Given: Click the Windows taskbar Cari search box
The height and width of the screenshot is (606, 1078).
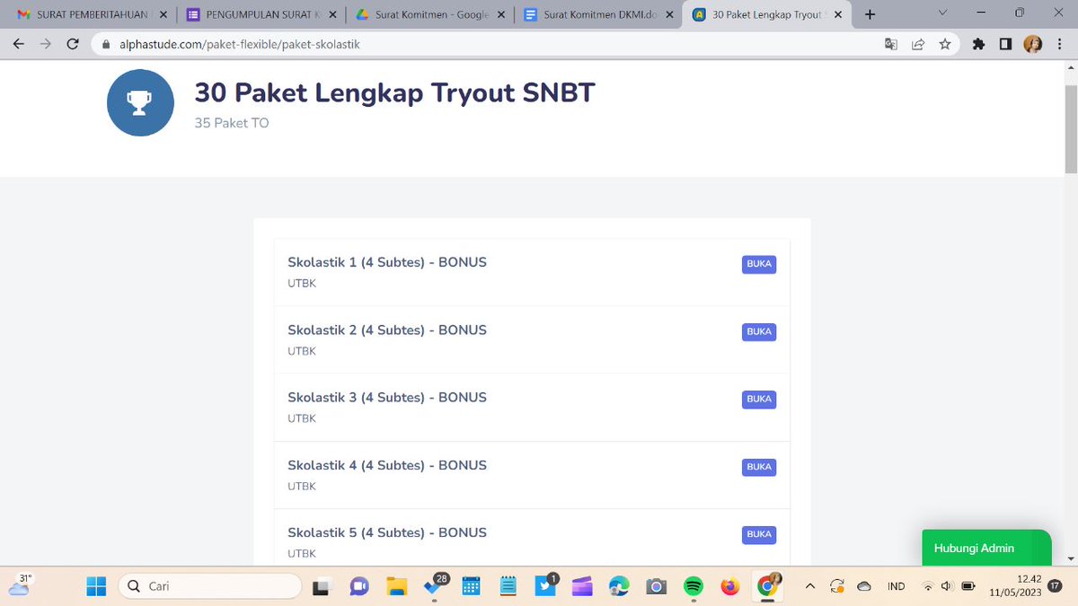Looking at the screenshot, I should (x=210, y=586).
